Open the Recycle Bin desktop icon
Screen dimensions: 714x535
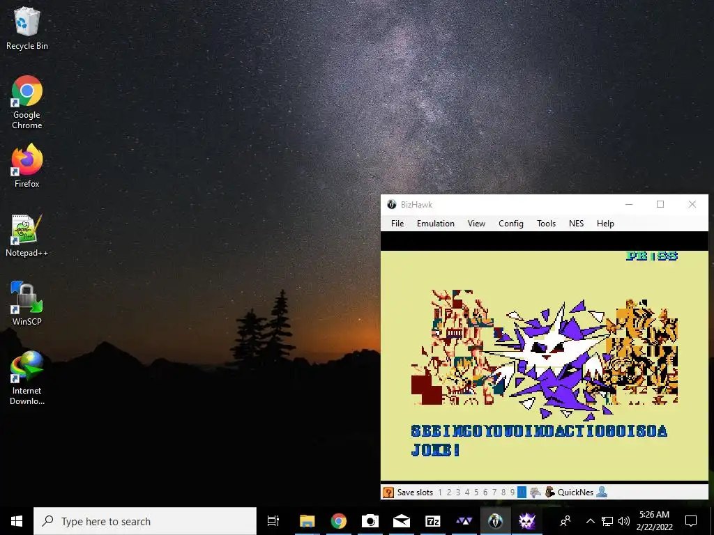click(x=27, y=29)
